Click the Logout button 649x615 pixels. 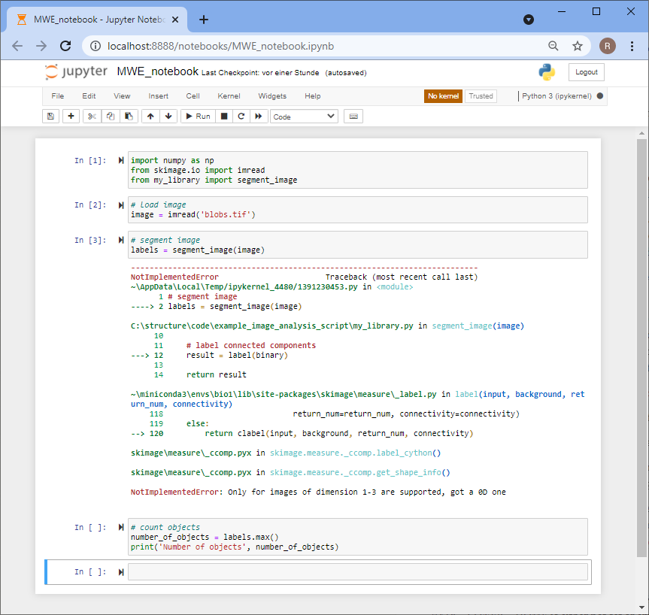coord(586,72)
